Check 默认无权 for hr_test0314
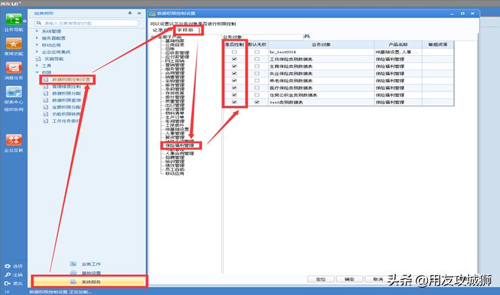Viewport: 500px width, 295px height. (257, 51)
